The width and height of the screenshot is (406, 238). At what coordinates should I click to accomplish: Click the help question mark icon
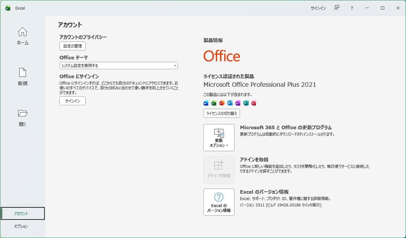(x=352, y=7)
